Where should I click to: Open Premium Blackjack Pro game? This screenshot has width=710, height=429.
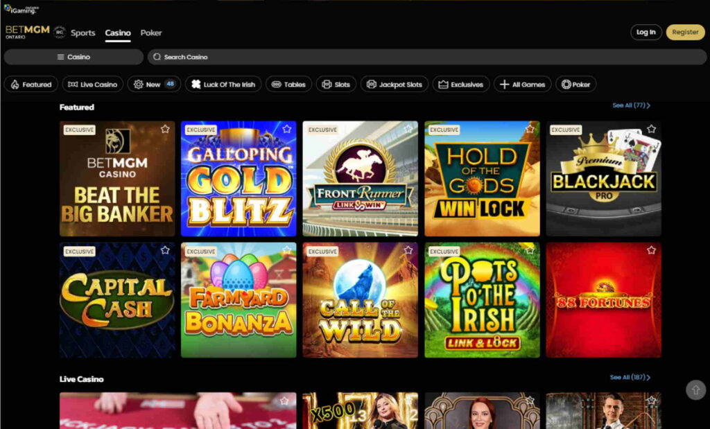[604, 179]
